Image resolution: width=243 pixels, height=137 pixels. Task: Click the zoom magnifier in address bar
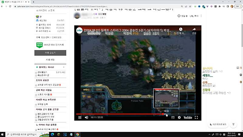point(182,6)
